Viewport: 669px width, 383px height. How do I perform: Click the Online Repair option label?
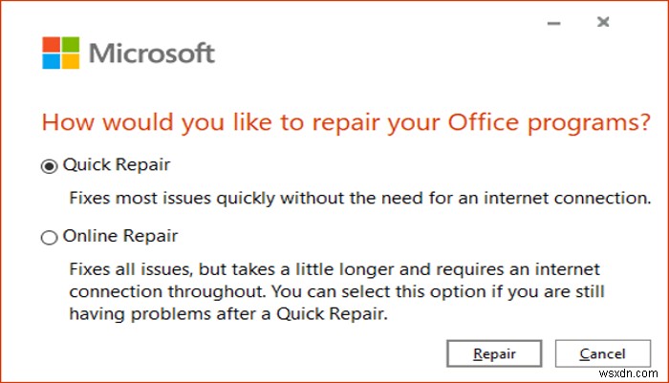tap(120, 235)
